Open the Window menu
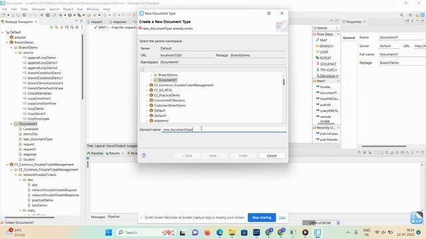 [93, 9]
